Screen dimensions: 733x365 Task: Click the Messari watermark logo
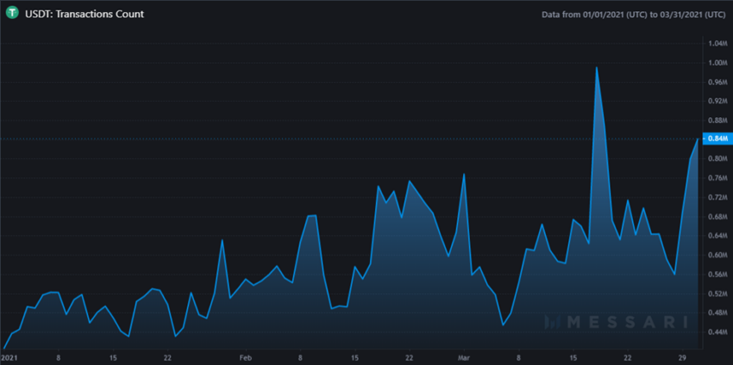[616, 322]
